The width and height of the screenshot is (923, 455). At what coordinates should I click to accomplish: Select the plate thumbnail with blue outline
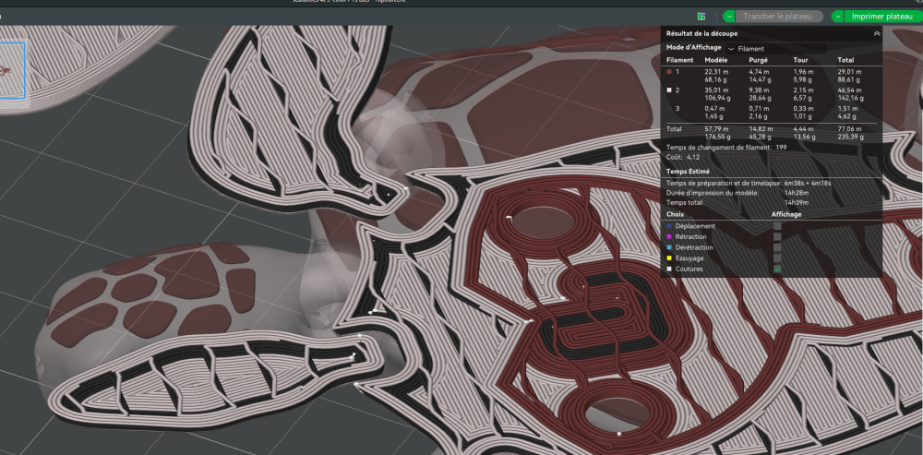click(x=12, y=69)
